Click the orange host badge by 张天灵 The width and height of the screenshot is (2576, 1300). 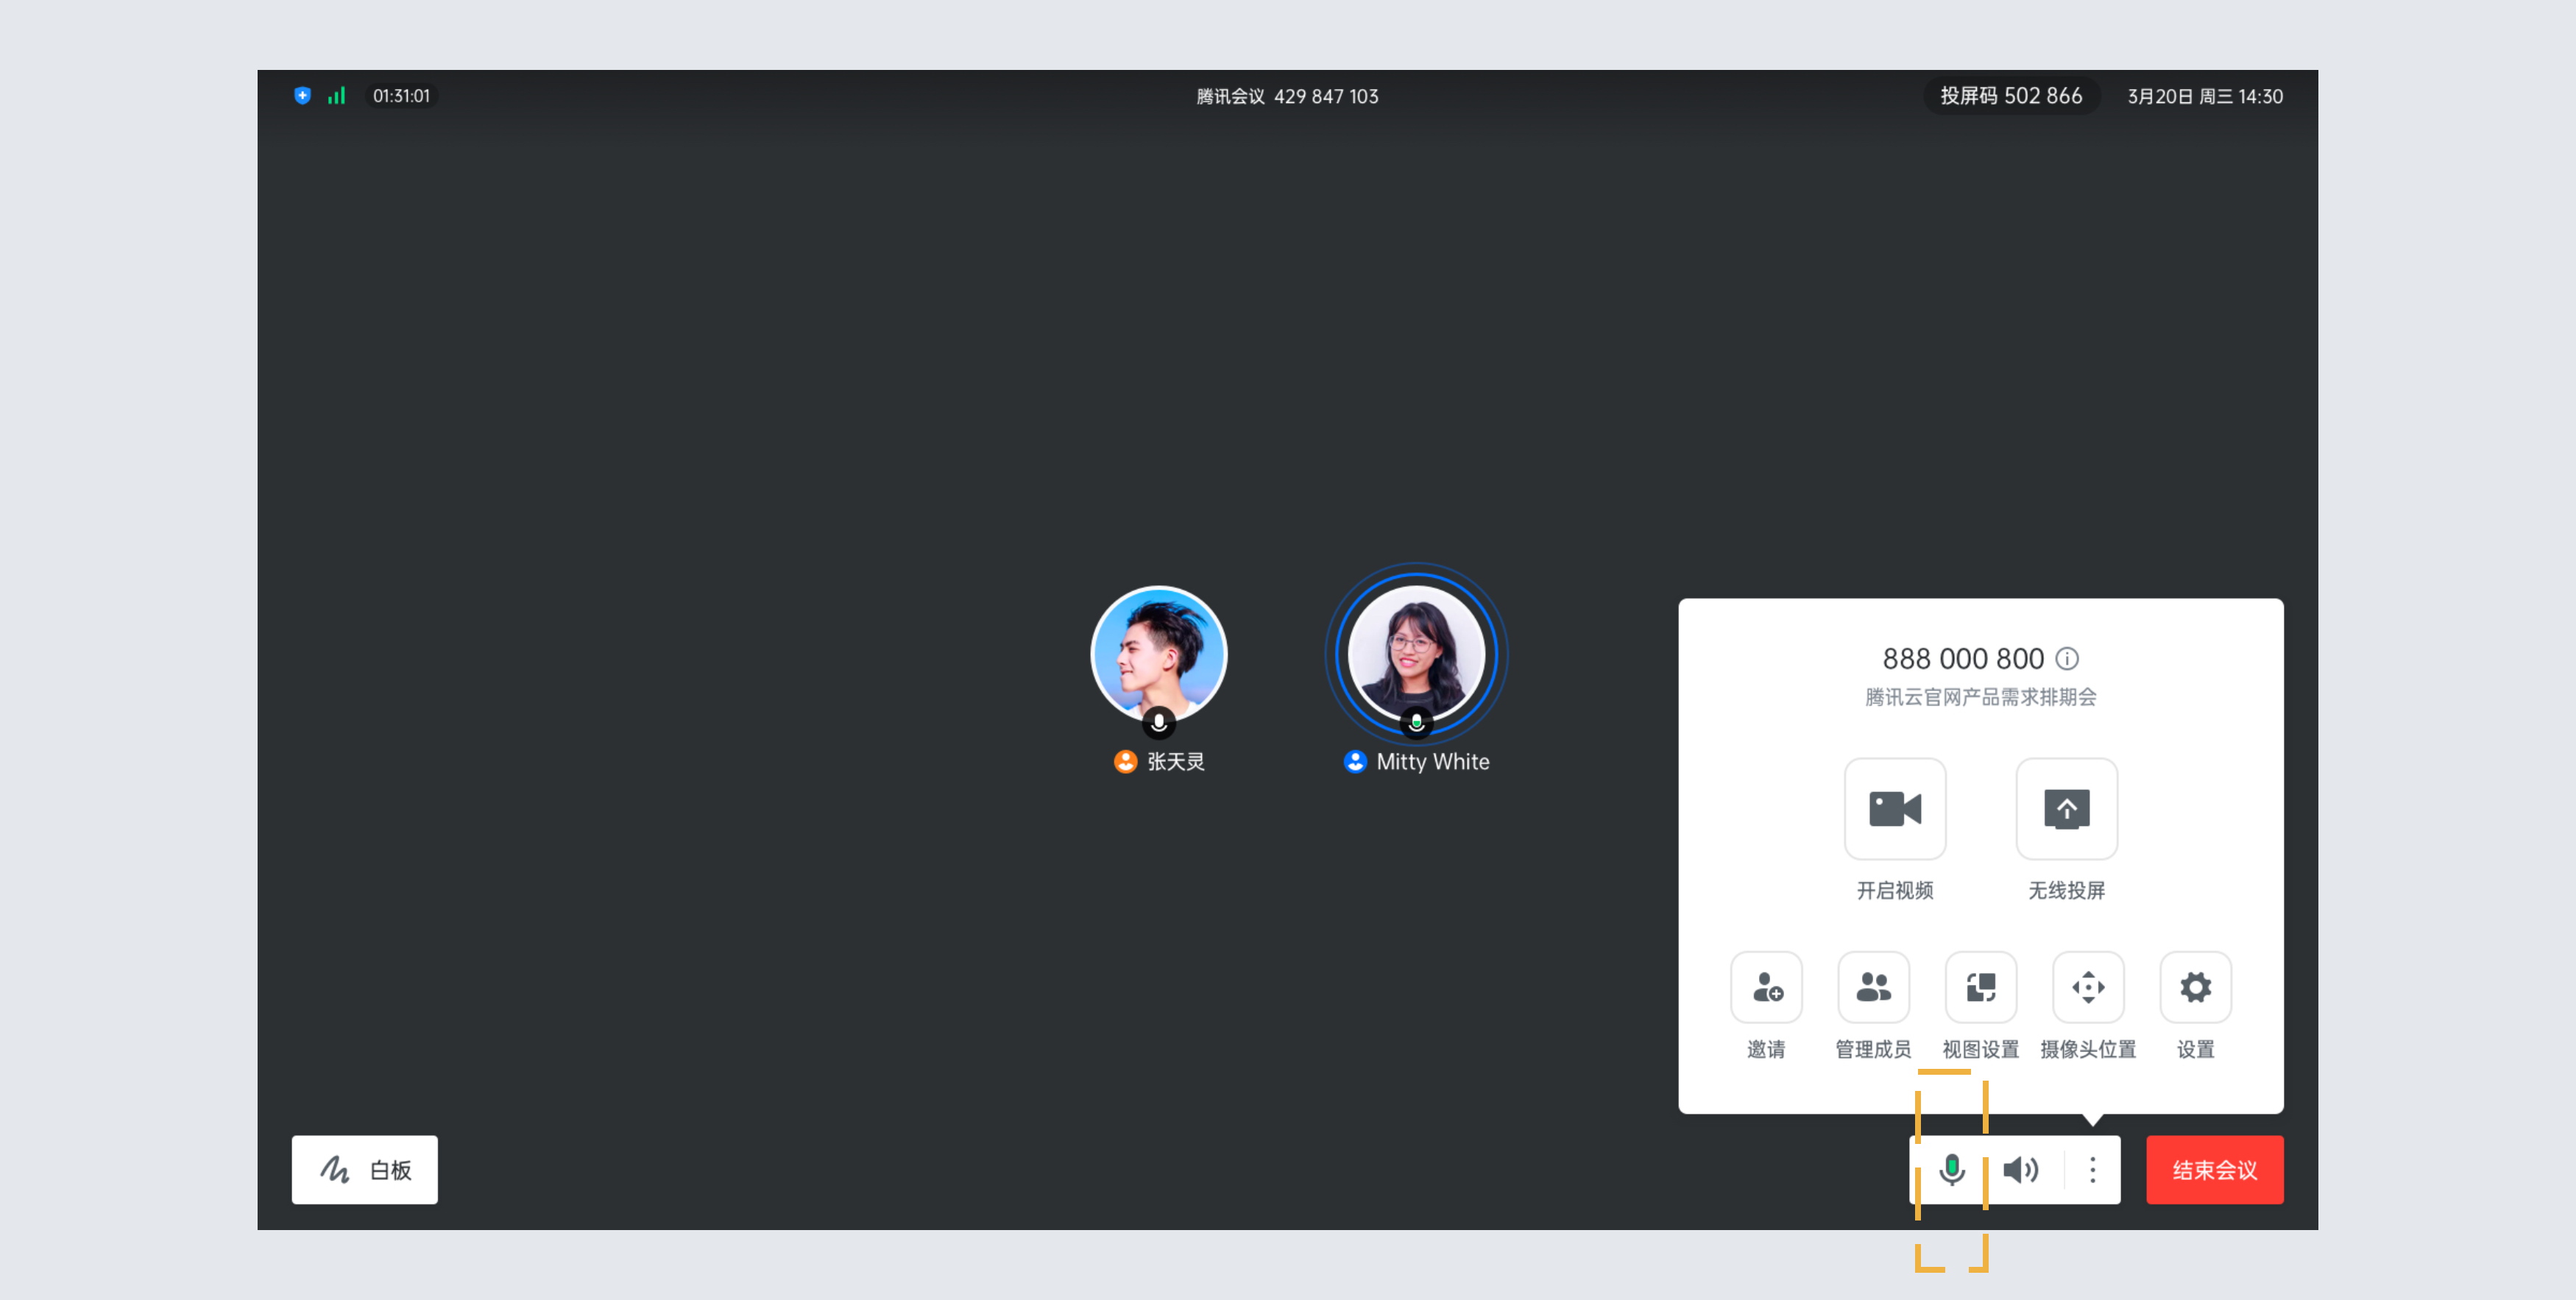tap(1125, 762)
